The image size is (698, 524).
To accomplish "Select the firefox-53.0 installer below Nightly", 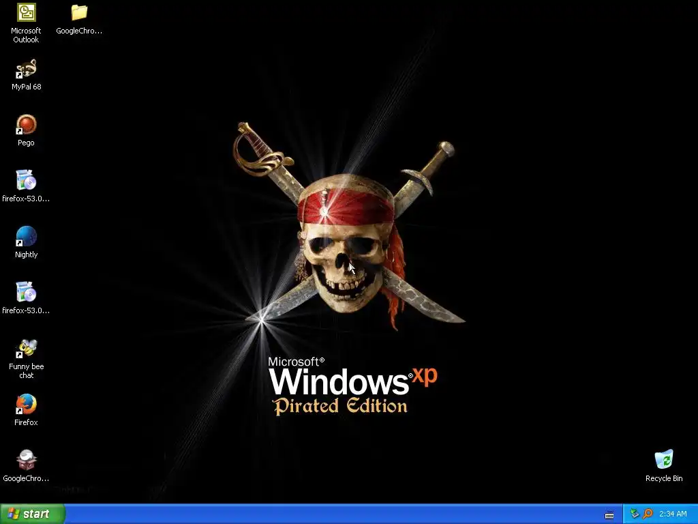I will point(27,292).
